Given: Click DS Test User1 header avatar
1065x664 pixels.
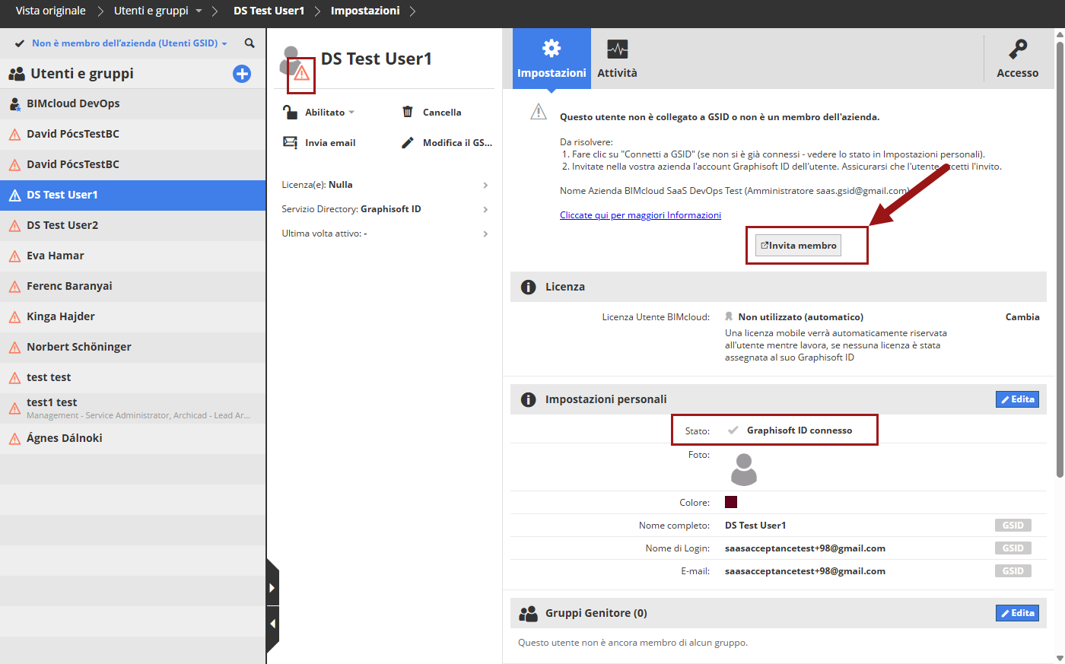Looking at the screenshot, I should tap(291, 61).
